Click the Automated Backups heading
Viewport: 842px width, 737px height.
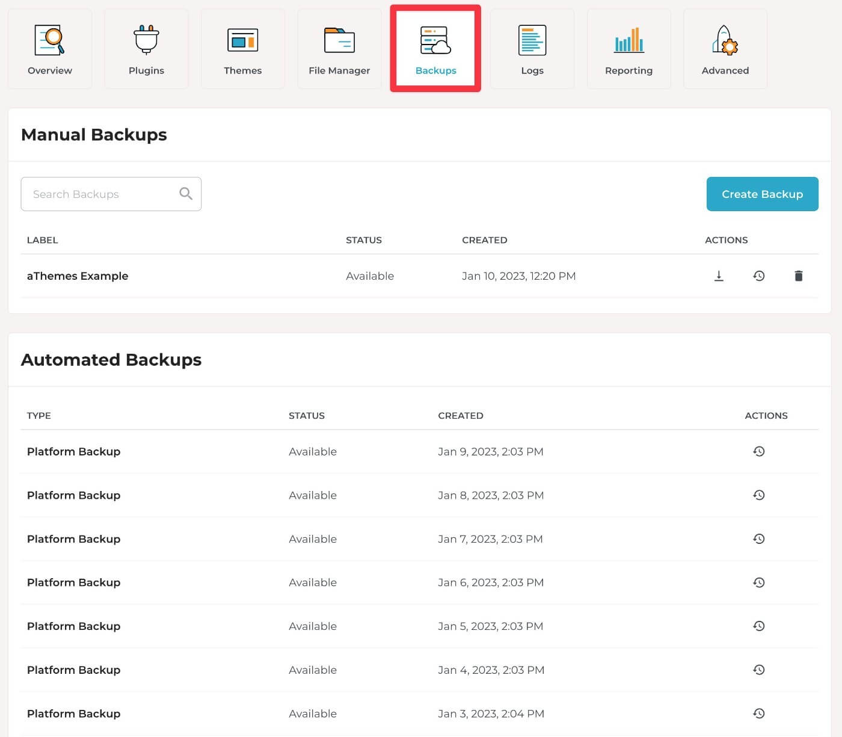tap(111, 359)
